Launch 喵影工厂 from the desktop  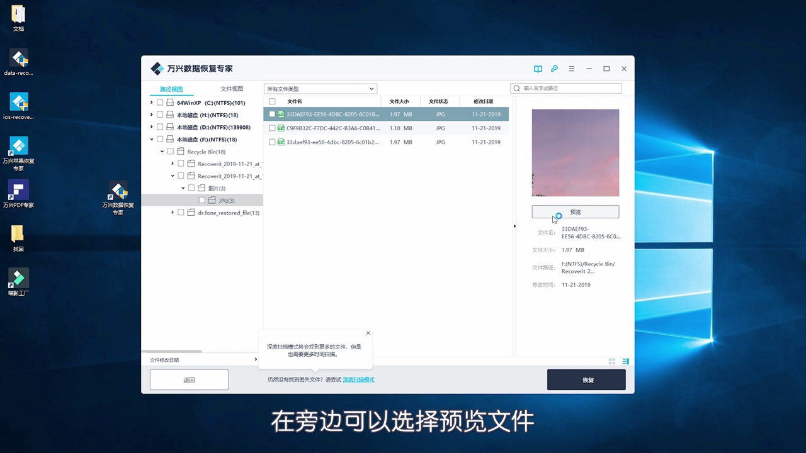tap(18, 279)
